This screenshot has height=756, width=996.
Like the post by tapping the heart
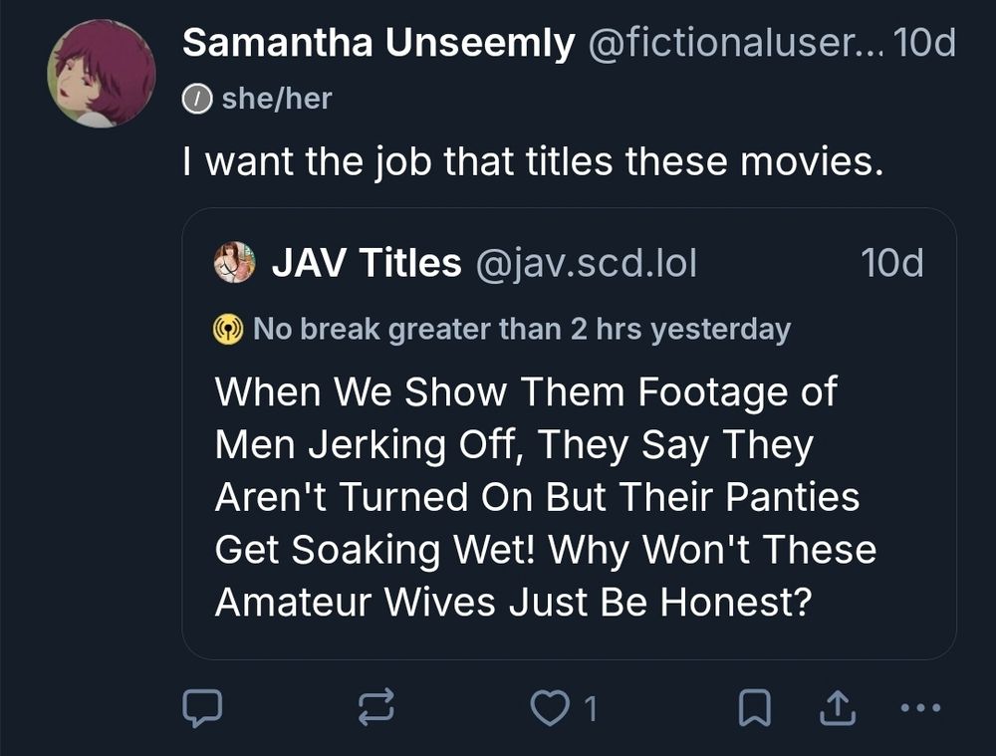coord(550,709)
